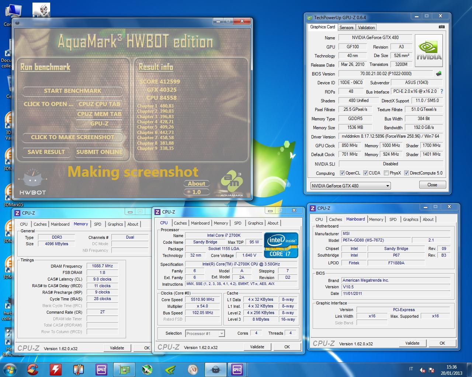The image size is (472, 377).
Task: Open the Action Center flag icon
Action: (x=432, y=370)
